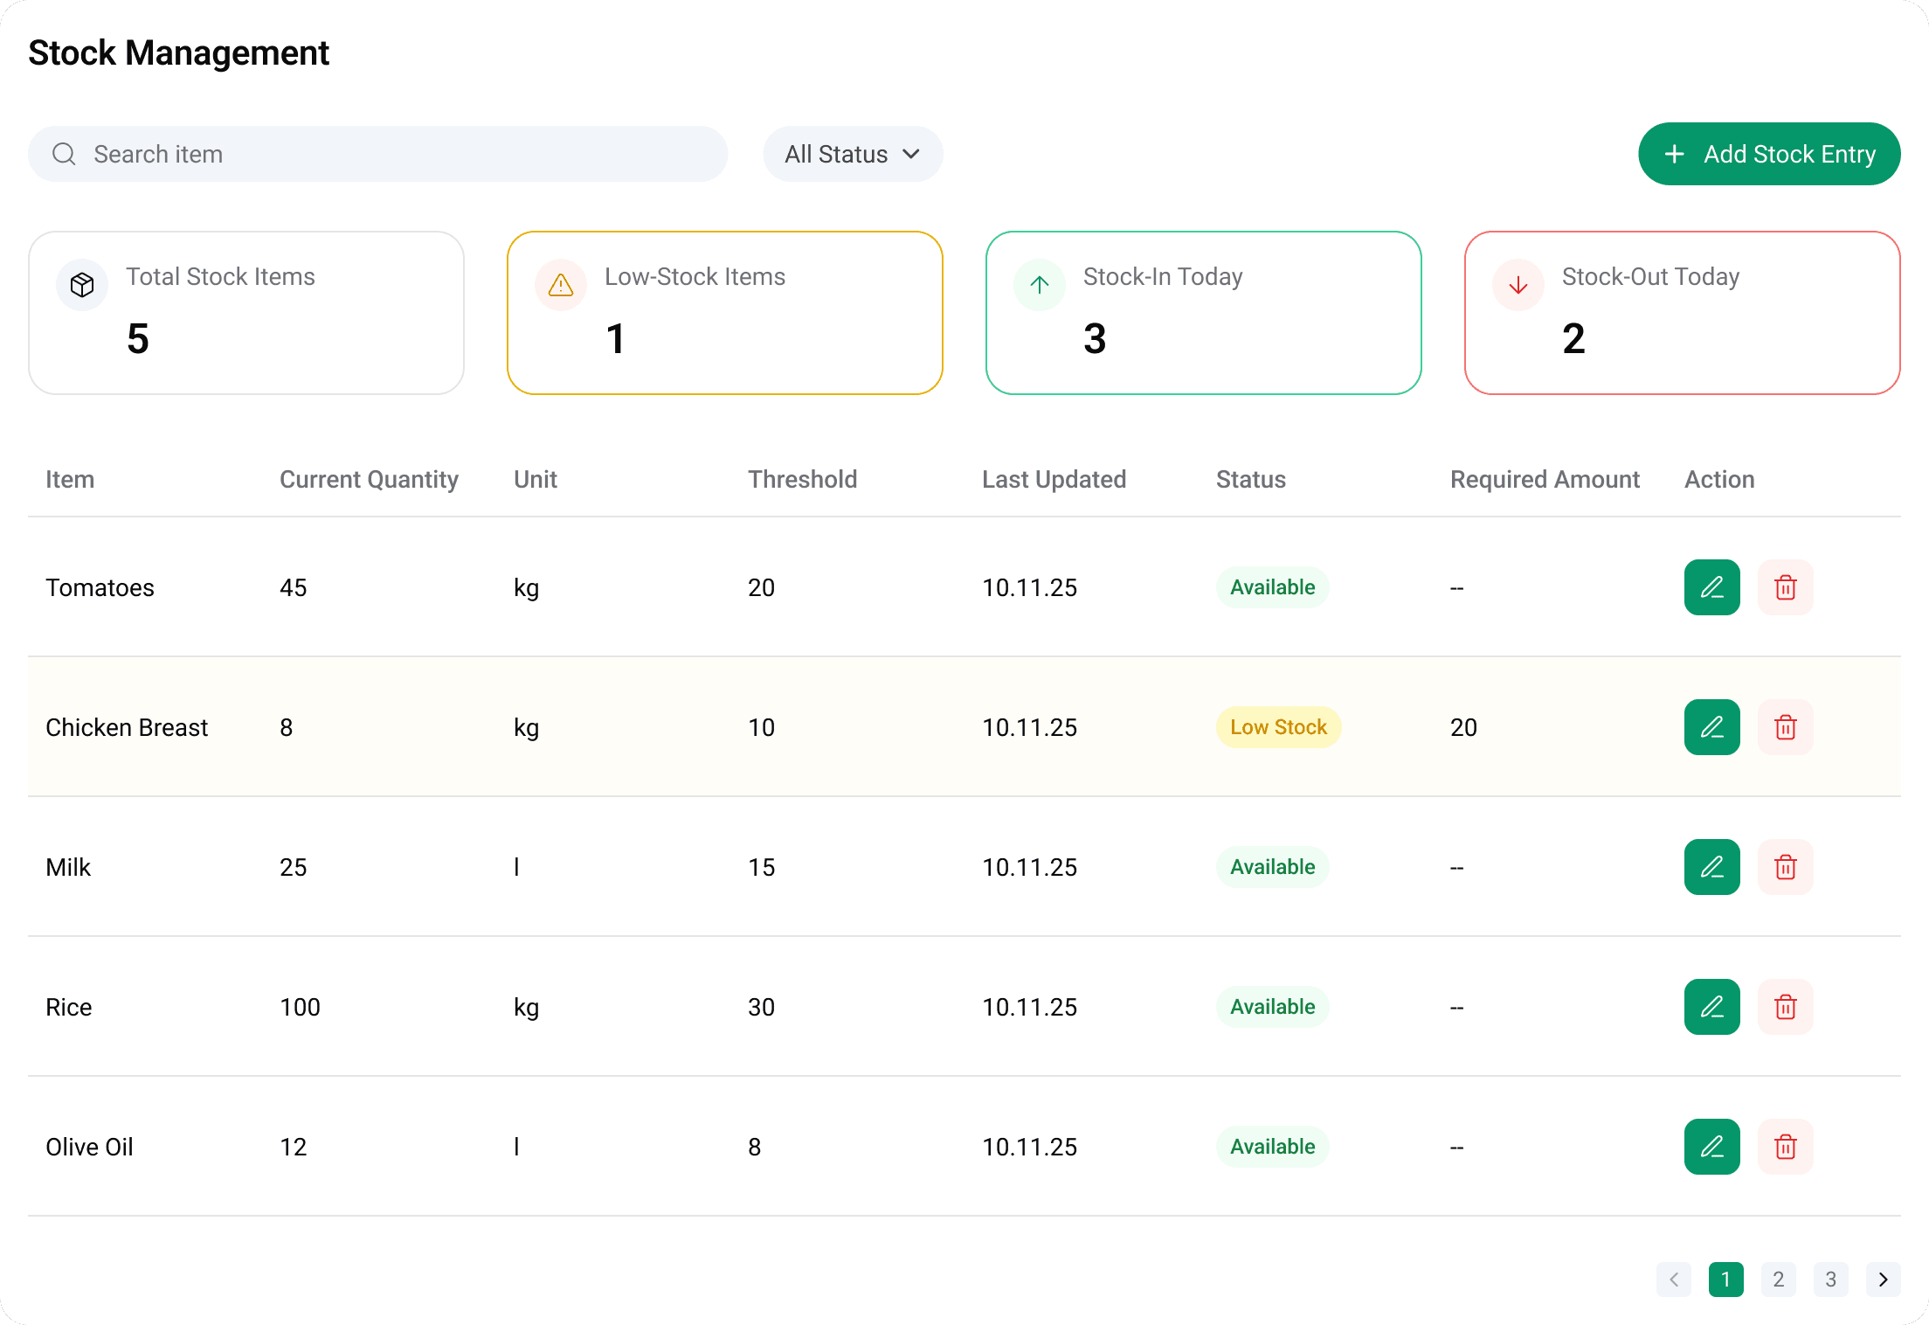The height and width of the screenshot is (1325, 1929).
Task: Open the All Status filter dropdown
Action: [x=852, y=155]
